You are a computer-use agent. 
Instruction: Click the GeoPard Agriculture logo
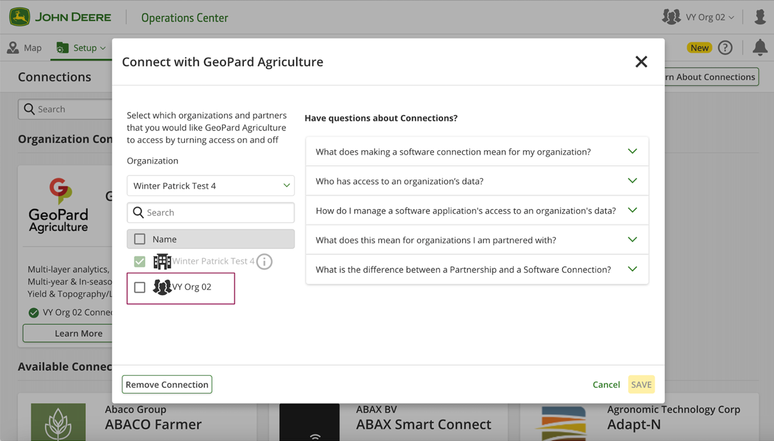tap(58, 206)
